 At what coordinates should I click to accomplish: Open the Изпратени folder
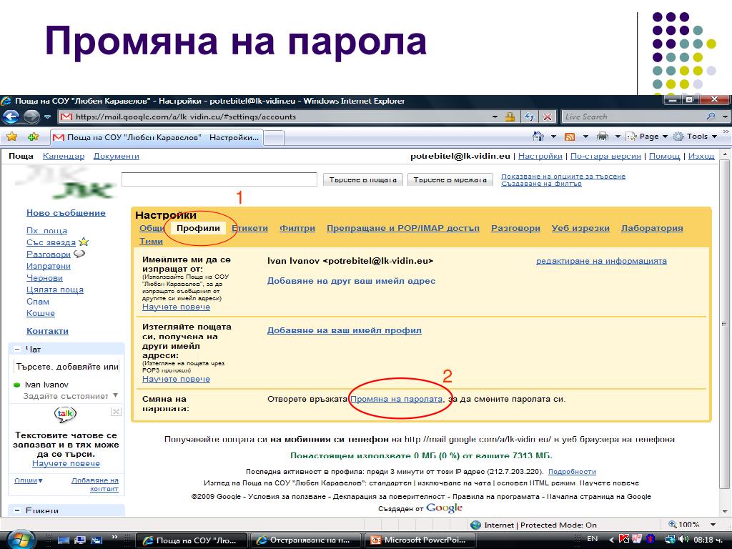(x=49, y=266)
